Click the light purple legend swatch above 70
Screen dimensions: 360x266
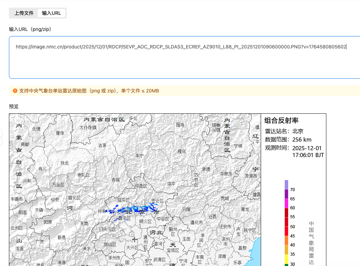[286, 185]
